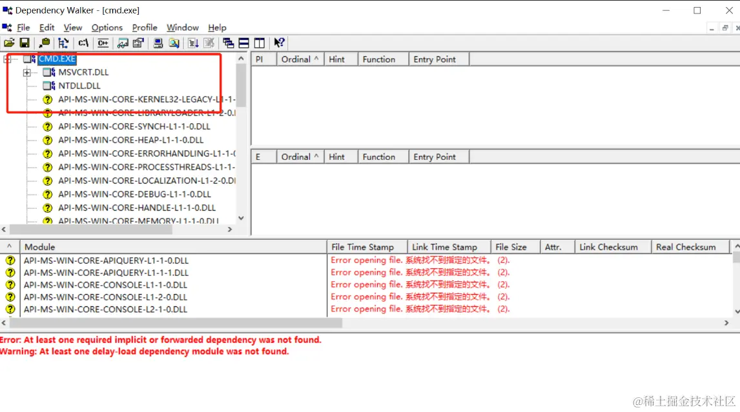The width and height of the screenshot is (740, 412).
Task: Click the Start Profiling toolbar icon
Action: coord(193,43)
